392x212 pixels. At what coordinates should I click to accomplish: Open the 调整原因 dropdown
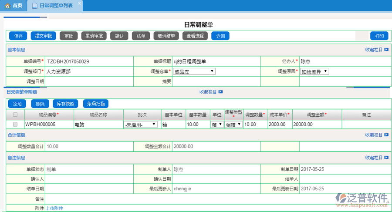[314, 71]
